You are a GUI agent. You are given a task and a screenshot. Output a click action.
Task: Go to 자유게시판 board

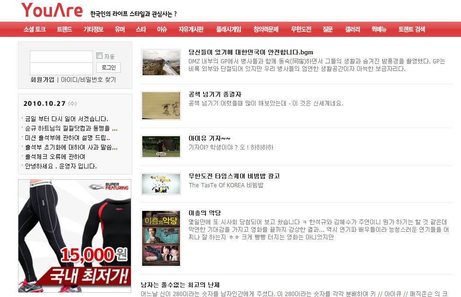click(x=191, y=29)
